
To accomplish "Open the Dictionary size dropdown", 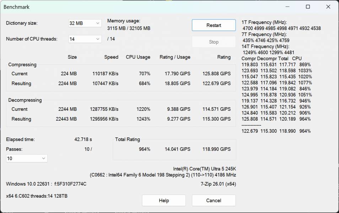I will point(85,23).
